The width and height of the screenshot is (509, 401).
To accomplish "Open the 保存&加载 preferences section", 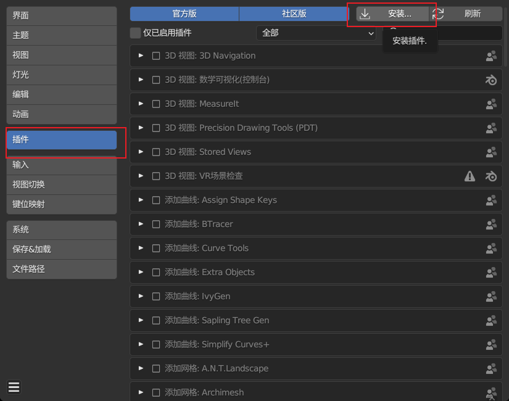I will 62,249.
